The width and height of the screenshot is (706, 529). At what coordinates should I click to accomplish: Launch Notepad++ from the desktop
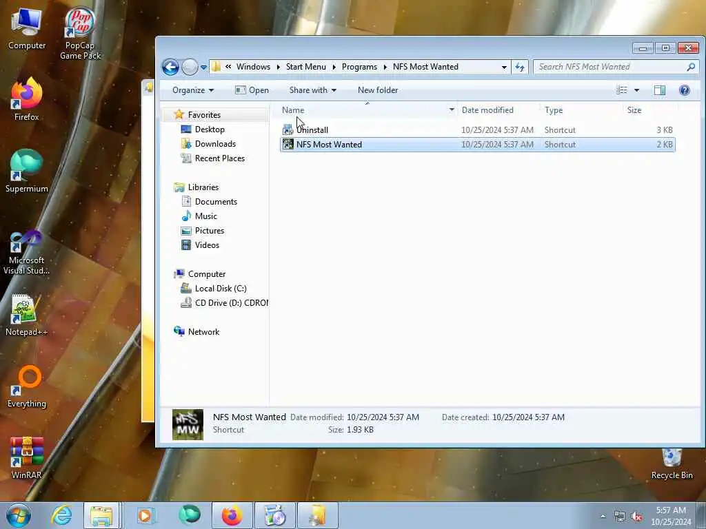pos(27,315)
